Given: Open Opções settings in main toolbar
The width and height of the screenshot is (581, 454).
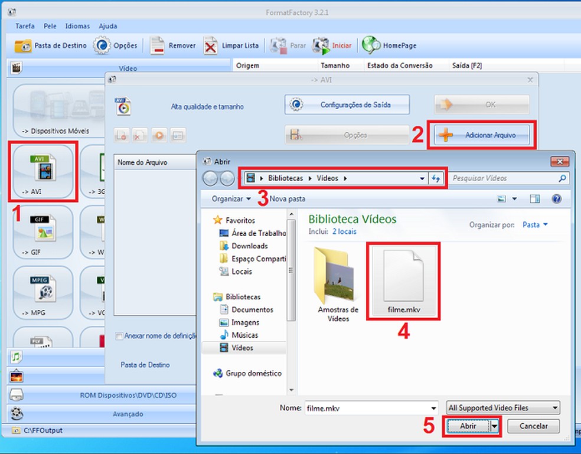Looking at the screenshot, I should click(115, 45).
